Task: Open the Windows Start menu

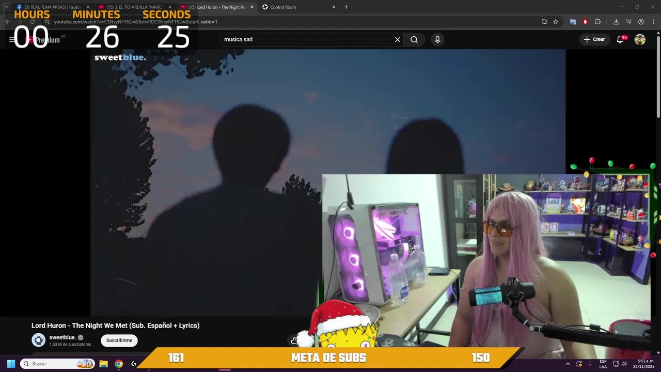Action: tap(11, 364)
